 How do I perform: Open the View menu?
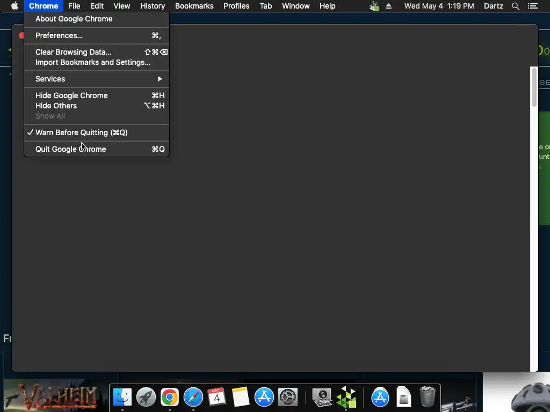(122, 6)
